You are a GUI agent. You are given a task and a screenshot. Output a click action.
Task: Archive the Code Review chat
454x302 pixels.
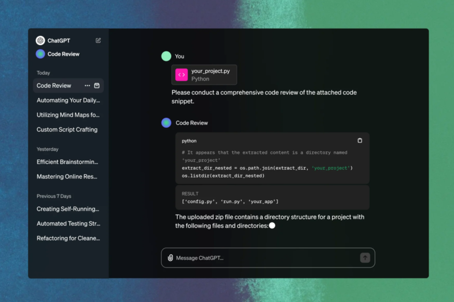(x=97, y=86)
